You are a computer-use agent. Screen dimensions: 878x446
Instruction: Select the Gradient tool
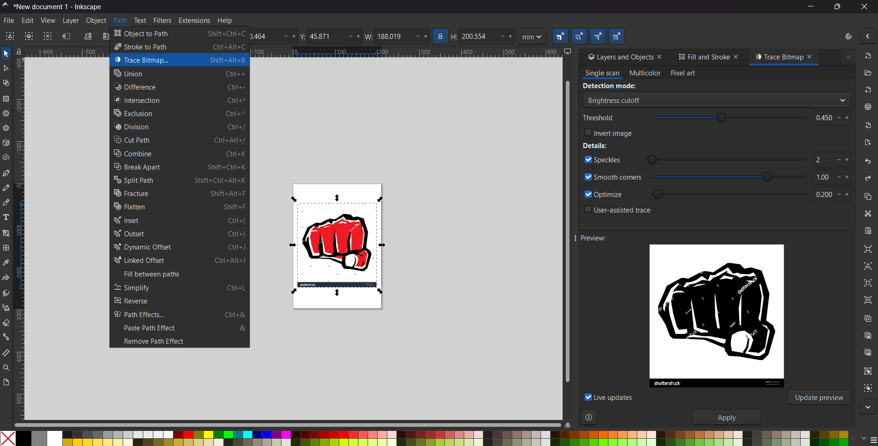pyautogui.click(x=6, y=233)
